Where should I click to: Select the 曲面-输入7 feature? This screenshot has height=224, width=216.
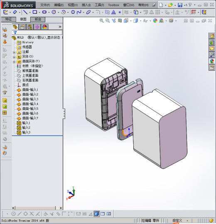pos(27,118)
